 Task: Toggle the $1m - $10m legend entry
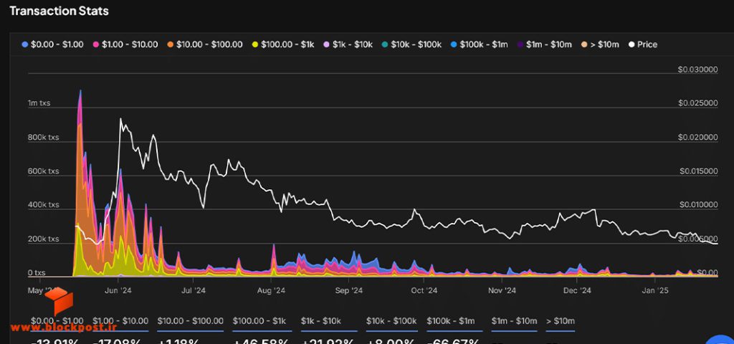pos(545,44)
